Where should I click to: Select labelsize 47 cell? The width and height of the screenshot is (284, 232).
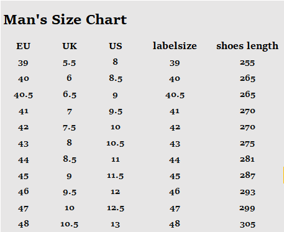175,208
